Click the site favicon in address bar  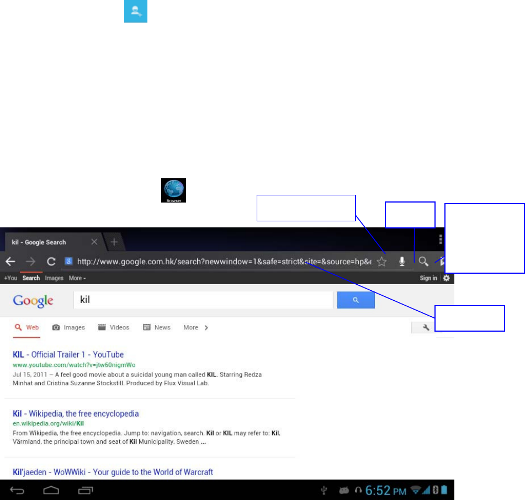(x=68, y=261)
